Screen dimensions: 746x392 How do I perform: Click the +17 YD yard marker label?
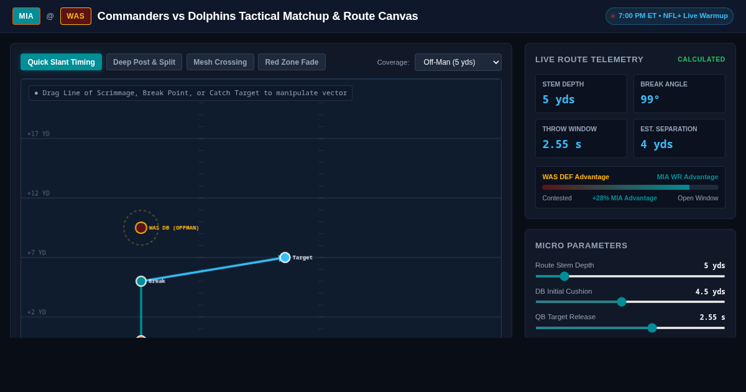coord(39,134)
